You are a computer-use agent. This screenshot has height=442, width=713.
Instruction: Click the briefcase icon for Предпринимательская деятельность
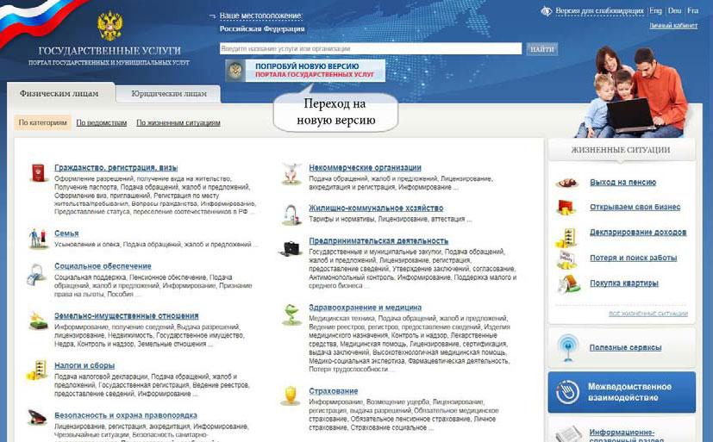click(291, 247)
